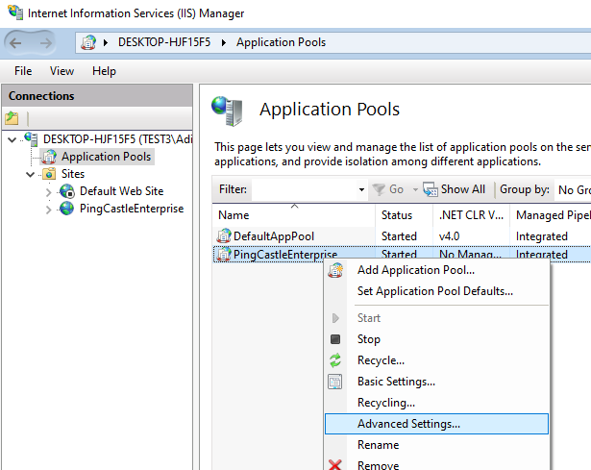The width and height of the screenshot is (591, 470).
Task: Open the Filter dropdown arrow
Action: [361, 189]
